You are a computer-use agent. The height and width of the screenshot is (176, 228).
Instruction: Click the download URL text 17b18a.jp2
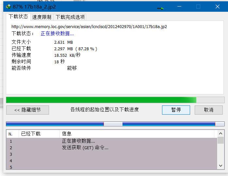point(89,27)
